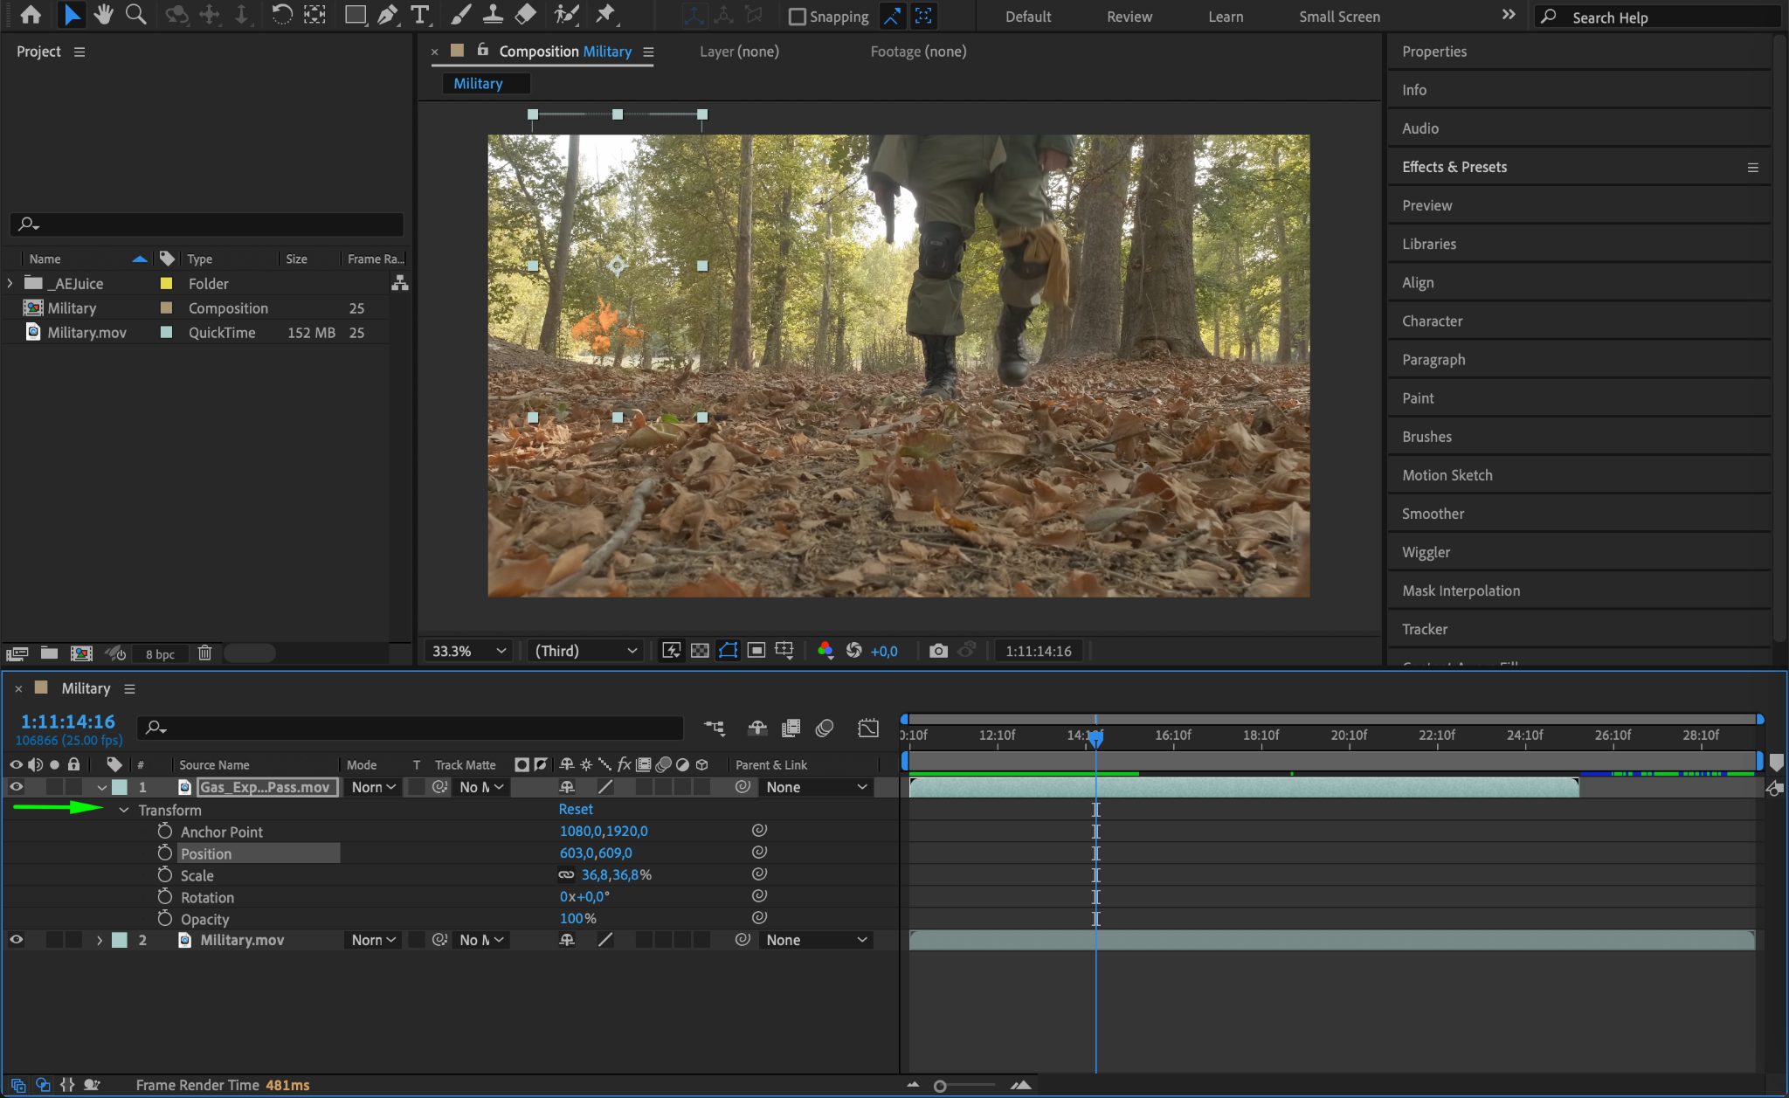Delete selected item with trash icon

[204, 653]
